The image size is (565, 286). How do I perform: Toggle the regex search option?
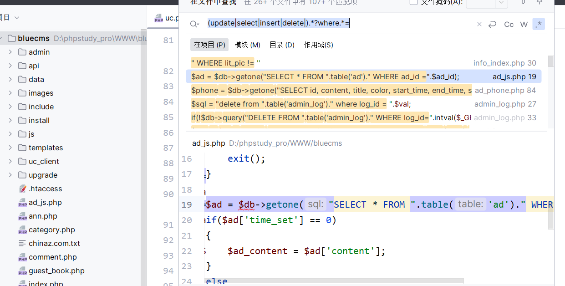point(539,24)
